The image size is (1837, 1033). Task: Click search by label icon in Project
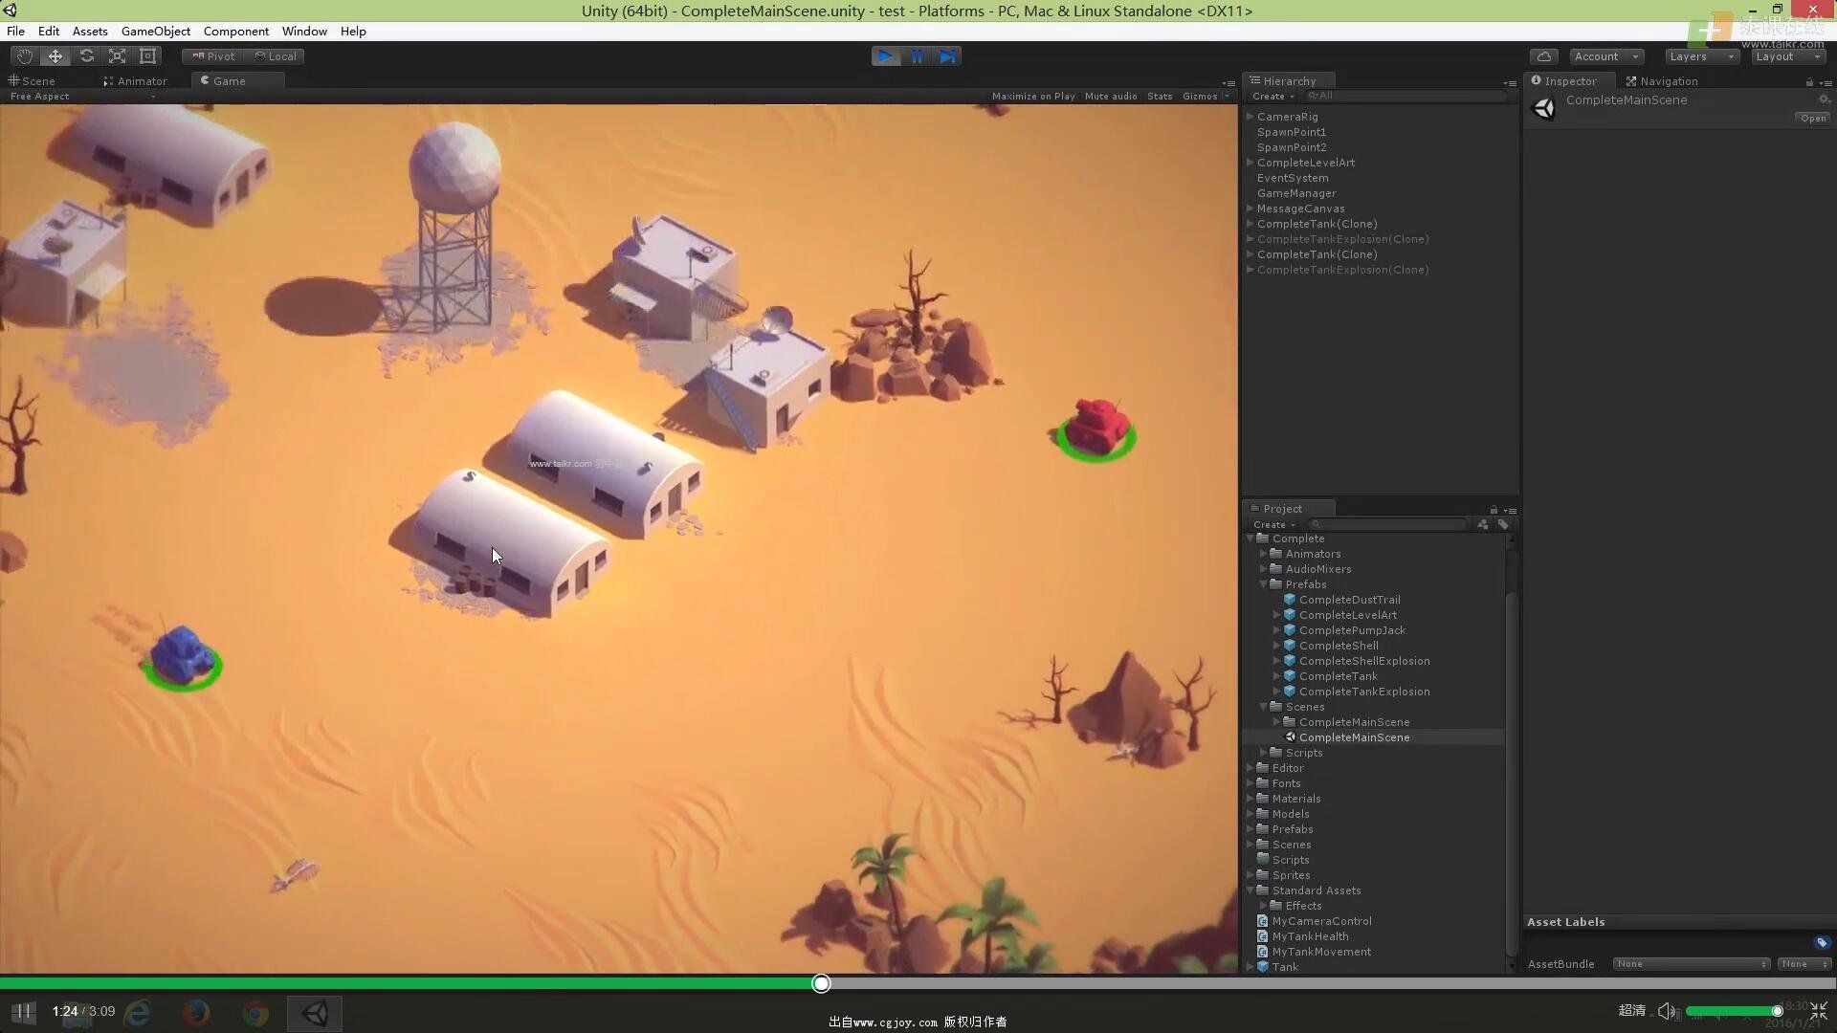[1503, 524]
